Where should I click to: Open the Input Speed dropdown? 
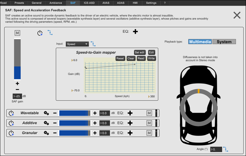point(77,44)
